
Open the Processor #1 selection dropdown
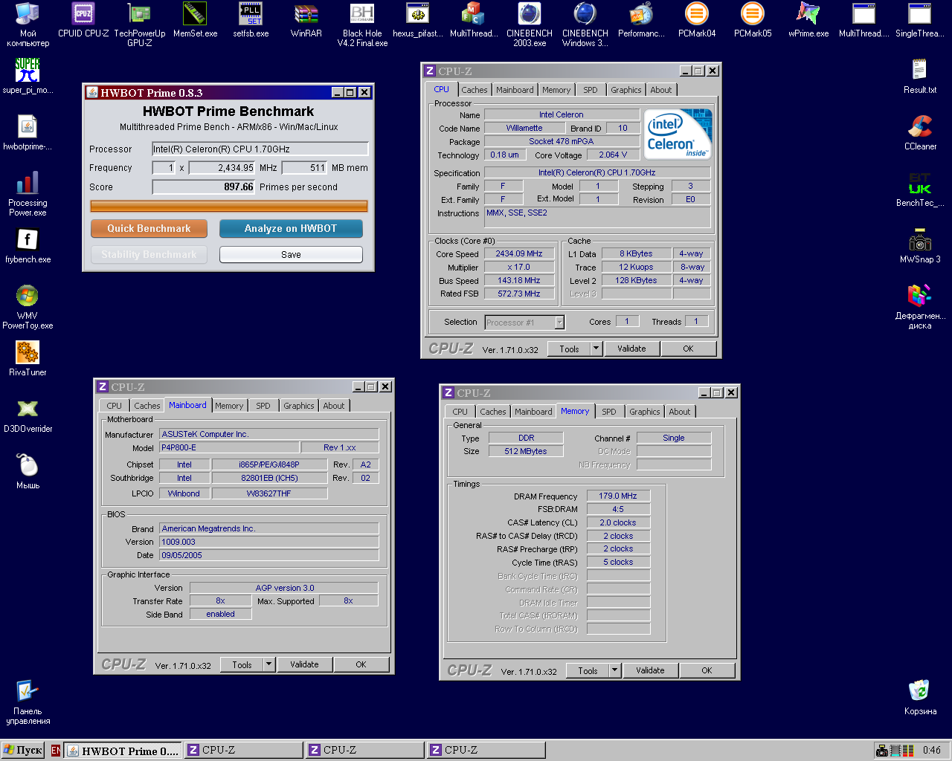[x=559, y=322]
